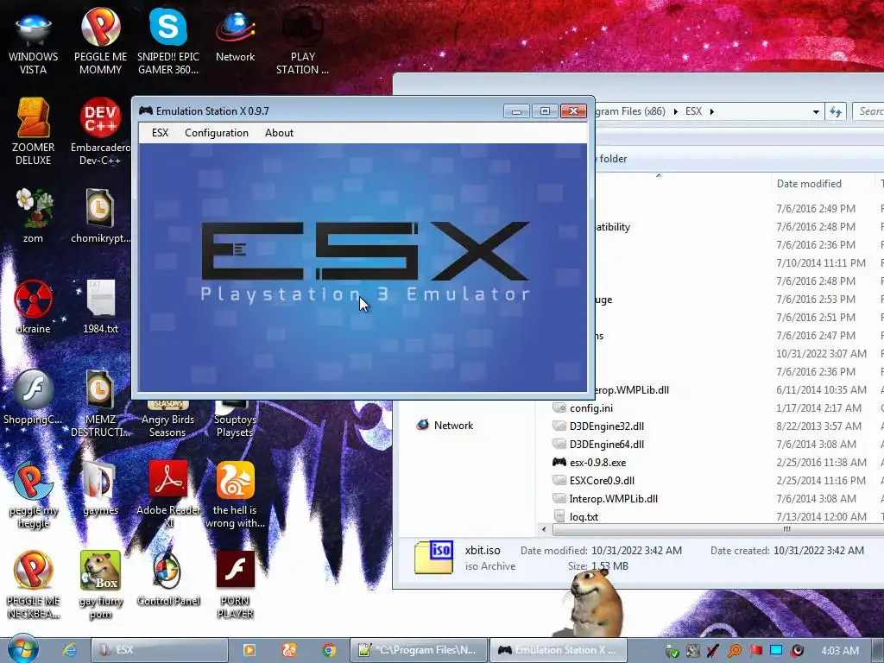This screenshot has width=884, height=663.
Task: Select the 1984.txt file icon
Action: [x=100, y=306]
